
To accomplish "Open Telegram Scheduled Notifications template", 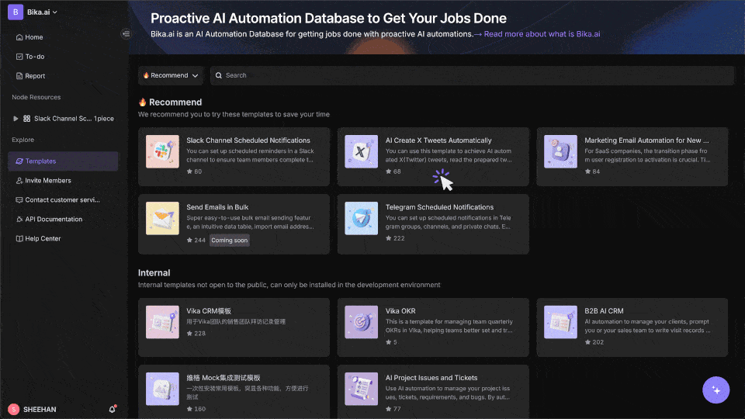I will 433,223.
